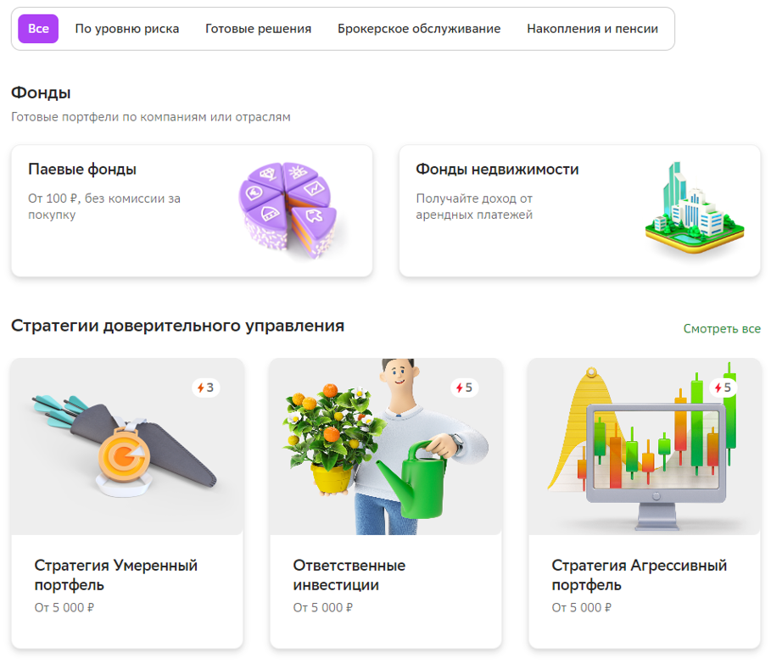Open Стратегия Умеренный портфель title

(x=116, y=575)
